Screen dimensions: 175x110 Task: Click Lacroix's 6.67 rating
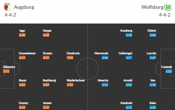point(153,58)
